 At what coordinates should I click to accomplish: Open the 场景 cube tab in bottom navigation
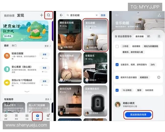37,117
